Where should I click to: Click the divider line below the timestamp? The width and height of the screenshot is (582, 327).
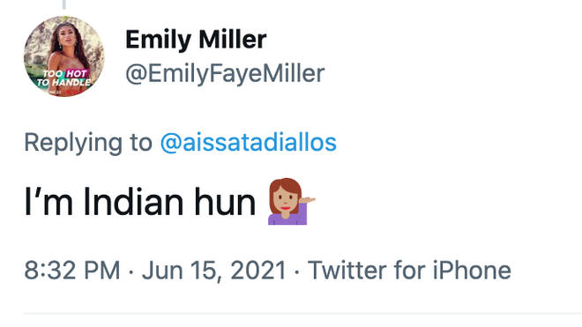point(302,314)
